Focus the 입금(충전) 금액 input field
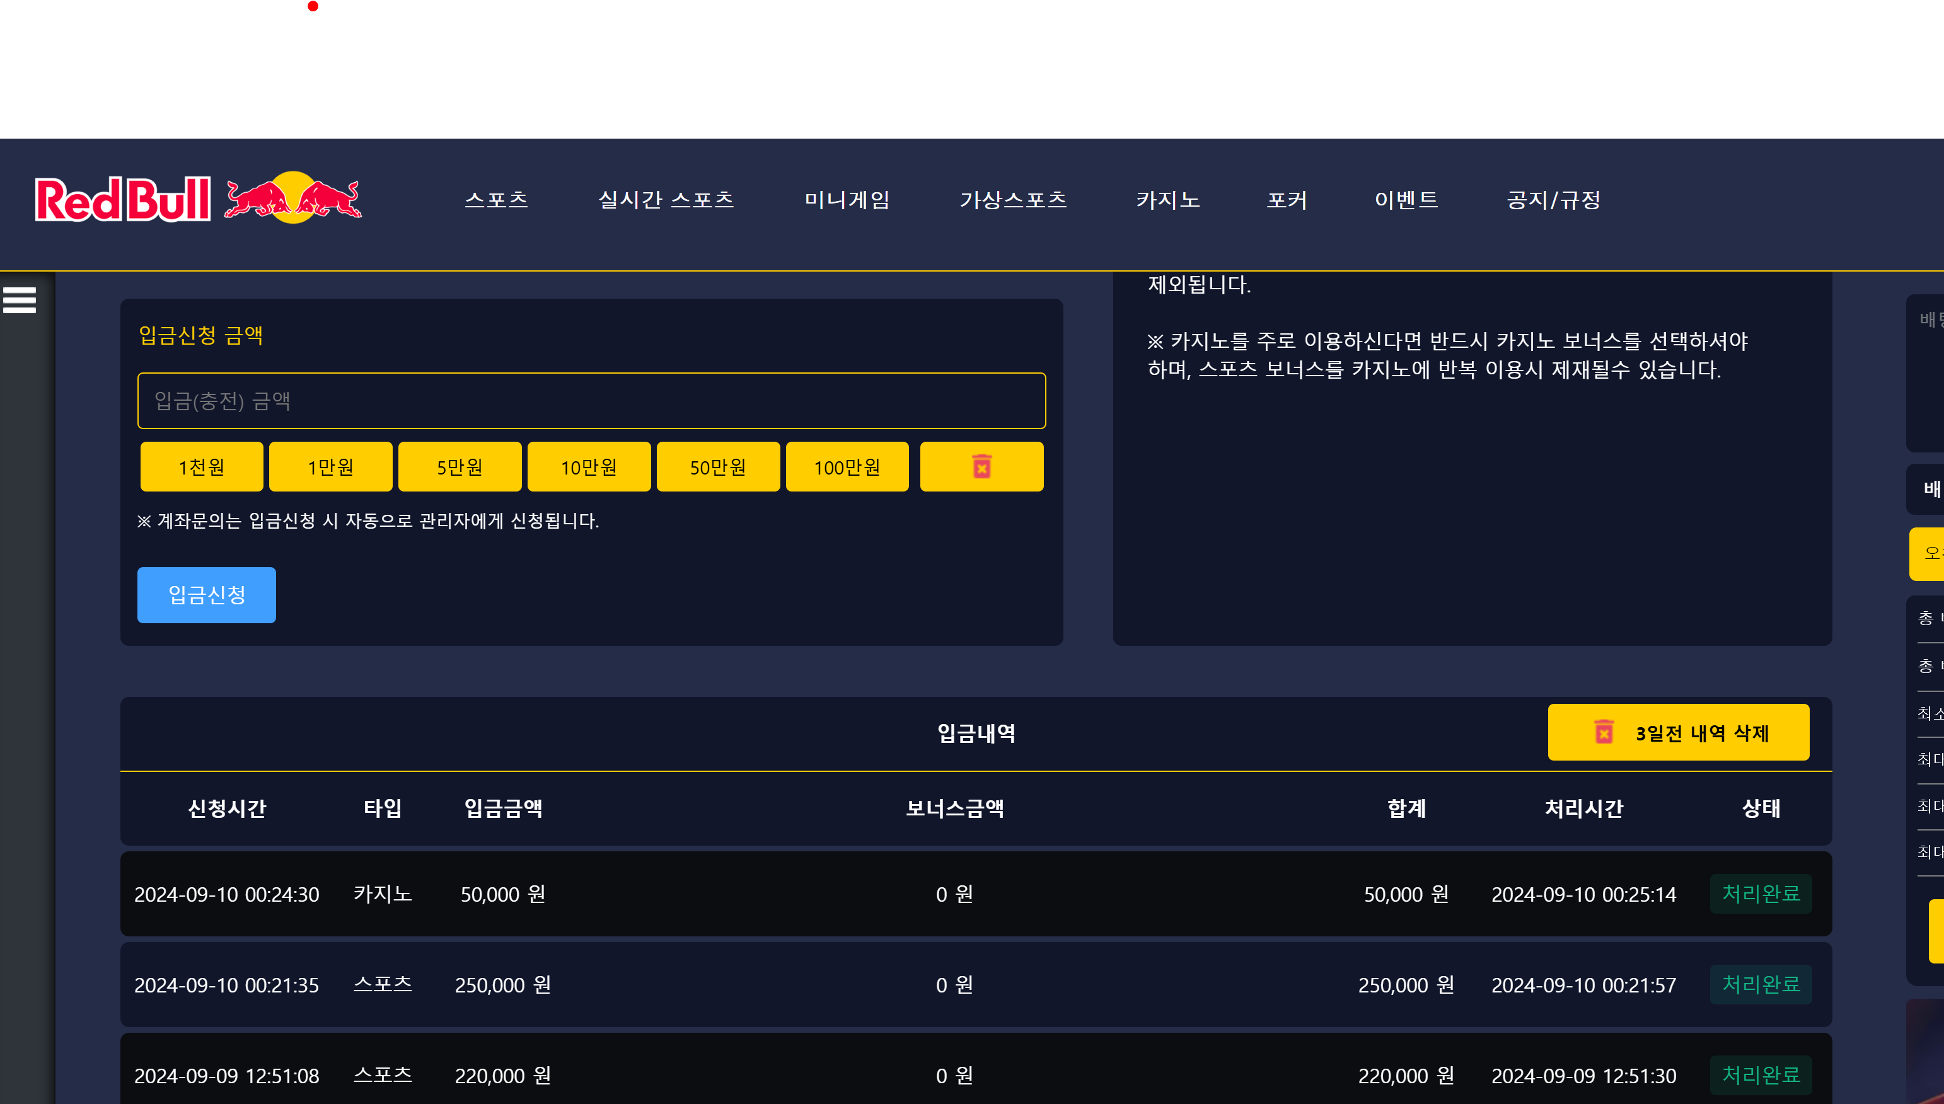 tap(591, 400)
